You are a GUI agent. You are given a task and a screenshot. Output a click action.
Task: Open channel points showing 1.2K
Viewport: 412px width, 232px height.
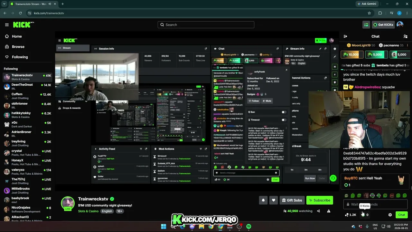tap(351, 215)
